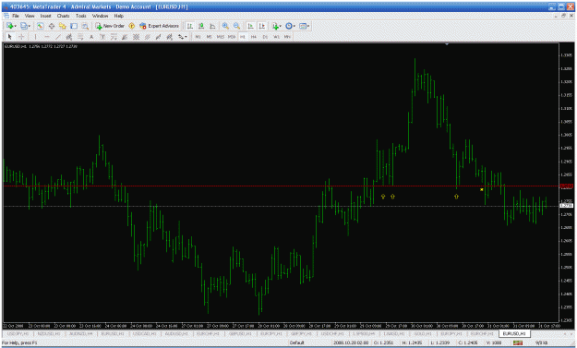Select the Crosshair tool
Screen dimensions: 577x348
[21, 37]
